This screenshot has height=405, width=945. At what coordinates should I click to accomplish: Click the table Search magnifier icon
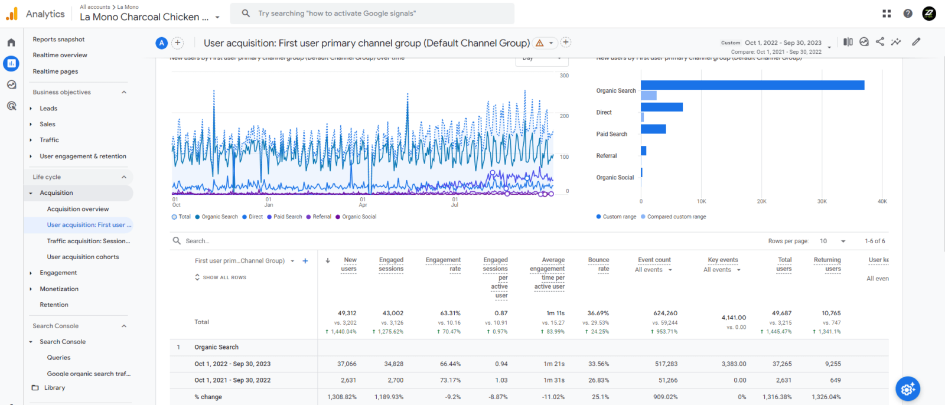[177, 241]
